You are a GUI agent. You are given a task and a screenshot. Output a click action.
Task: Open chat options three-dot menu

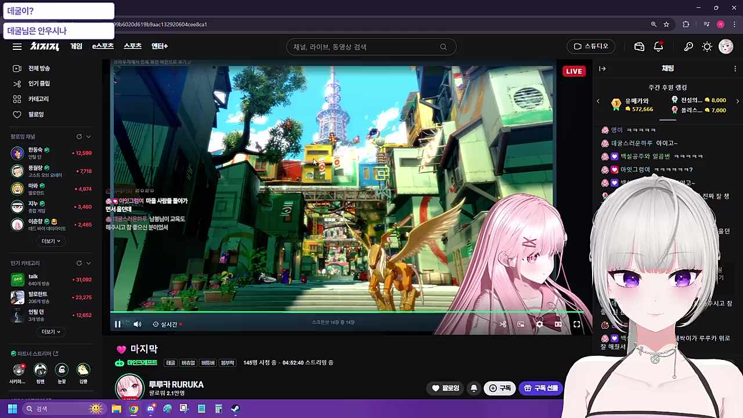pyautogui.click(x=735, y=69)
